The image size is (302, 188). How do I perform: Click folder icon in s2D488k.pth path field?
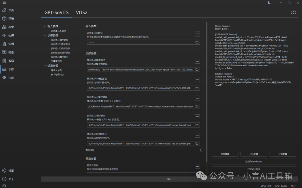tap(197, 143)
